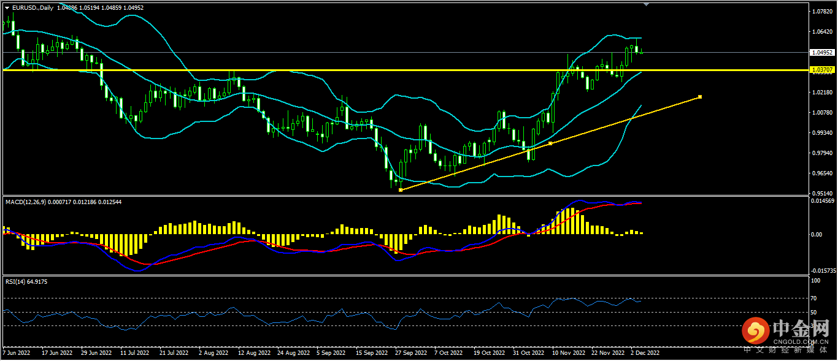Click the MACD 0.00 scale label

pos(815,235)
